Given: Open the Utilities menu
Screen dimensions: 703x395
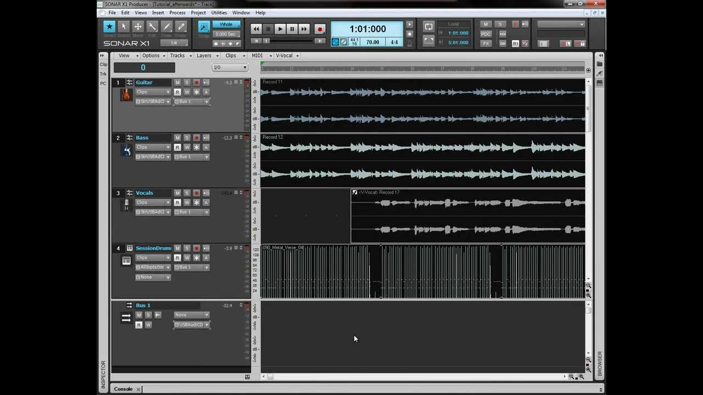Looking at the screenshot, I should coord(219,13).
